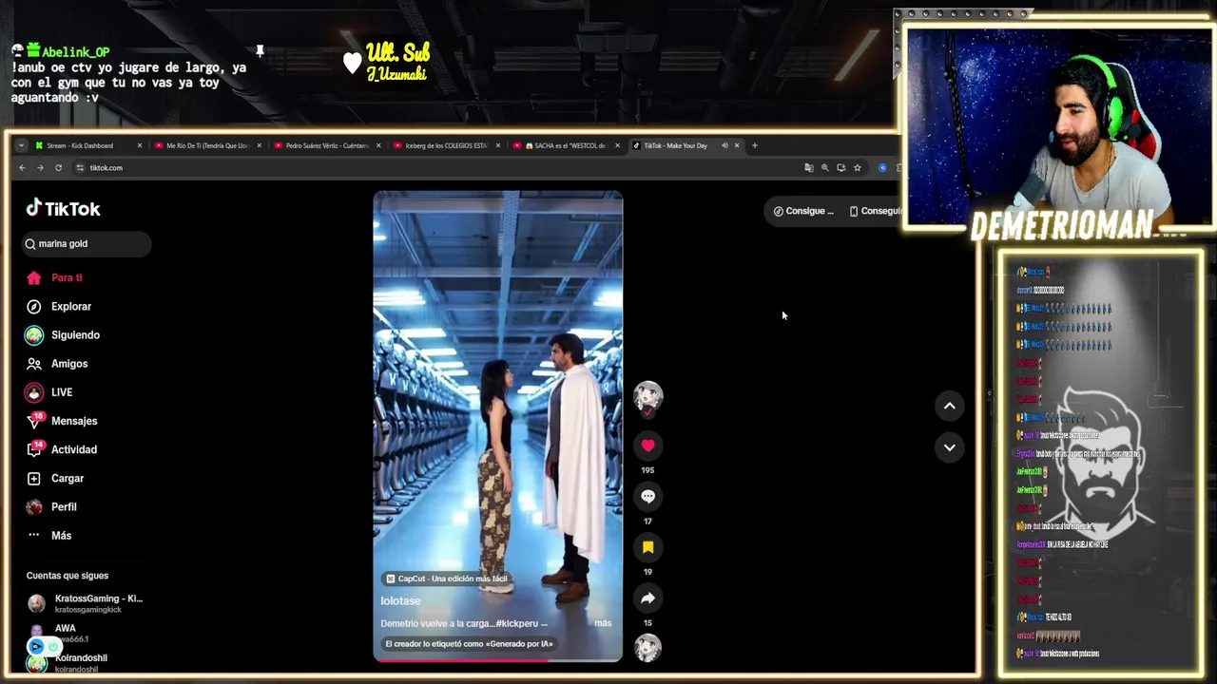Open the AWA followed account

tap(57, 633)
